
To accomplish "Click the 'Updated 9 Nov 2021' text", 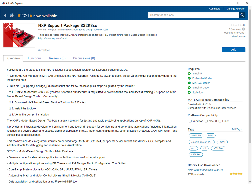I will (235, 33).
